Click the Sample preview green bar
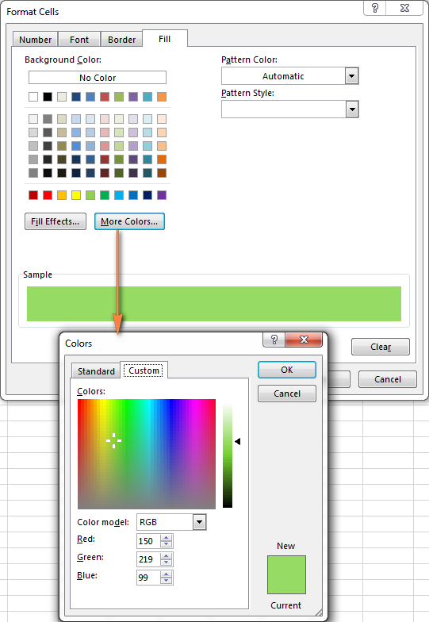Image resolution: width=429 pixels, height=622 pixels. 214,304
